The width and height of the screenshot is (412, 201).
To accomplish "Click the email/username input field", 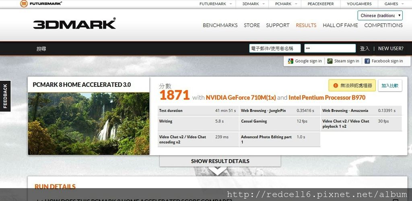I will [x=275, y=48].
